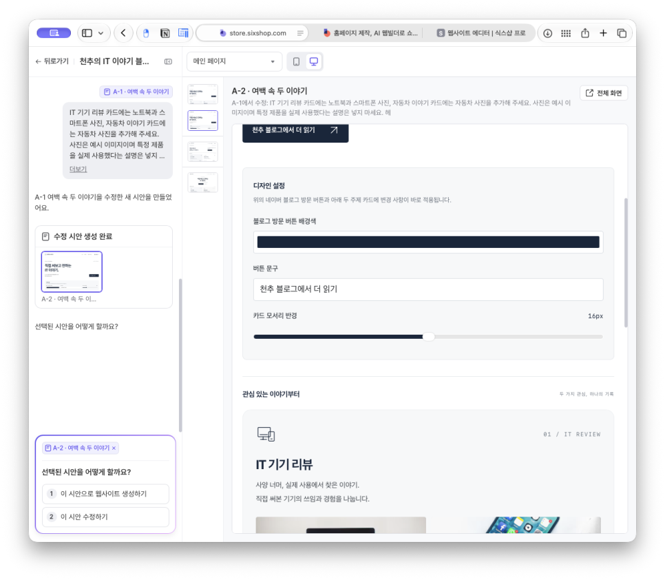665x580 pixels.
Task: Open the reader icon in the address bar
Action: pyautogui.click(x=300, y=33)
